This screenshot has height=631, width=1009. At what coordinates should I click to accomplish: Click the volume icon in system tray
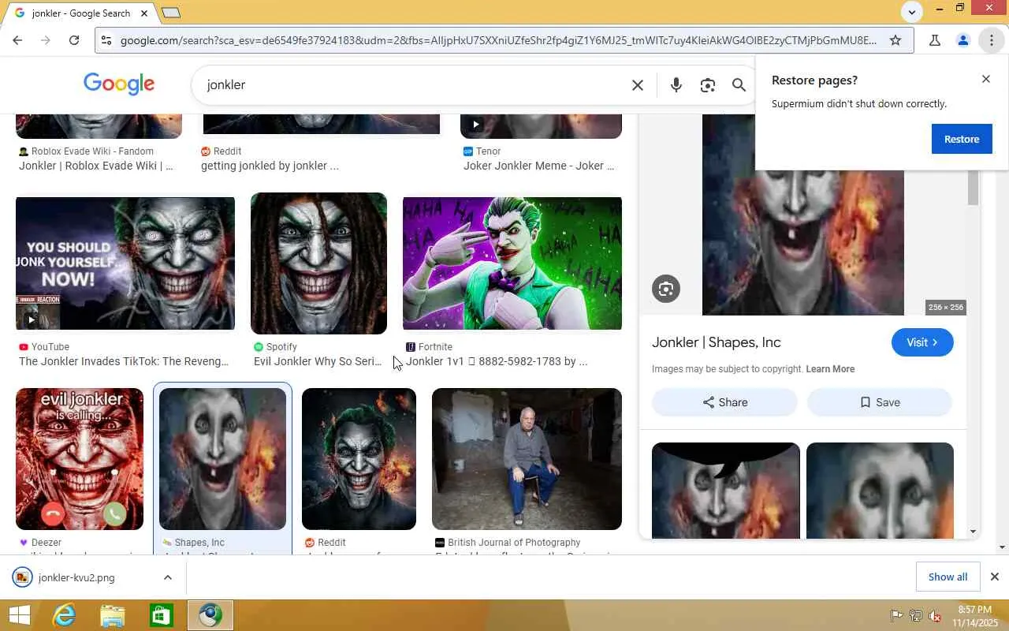pos(935,615)
